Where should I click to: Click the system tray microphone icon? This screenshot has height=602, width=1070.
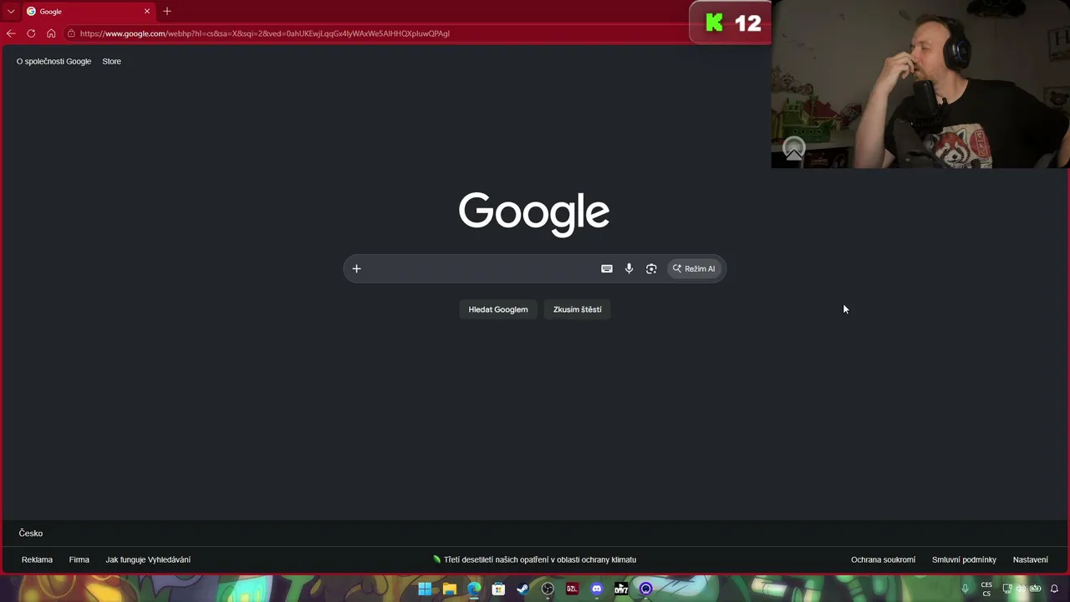(965, 589)
